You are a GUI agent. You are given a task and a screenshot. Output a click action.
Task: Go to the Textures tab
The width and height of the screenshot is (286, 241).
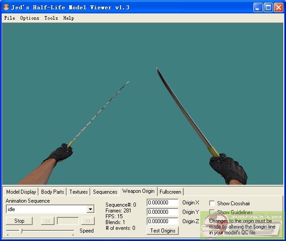pyautogui.click(x=78, y=192)
